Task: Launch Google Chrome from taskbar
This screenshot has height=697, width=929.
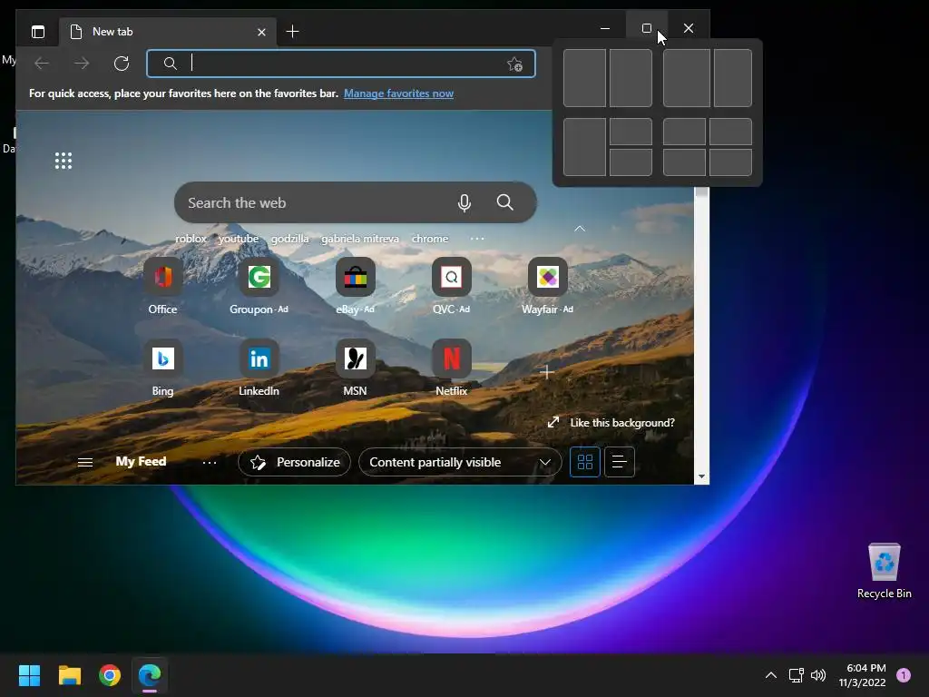Action: point(110,675)
